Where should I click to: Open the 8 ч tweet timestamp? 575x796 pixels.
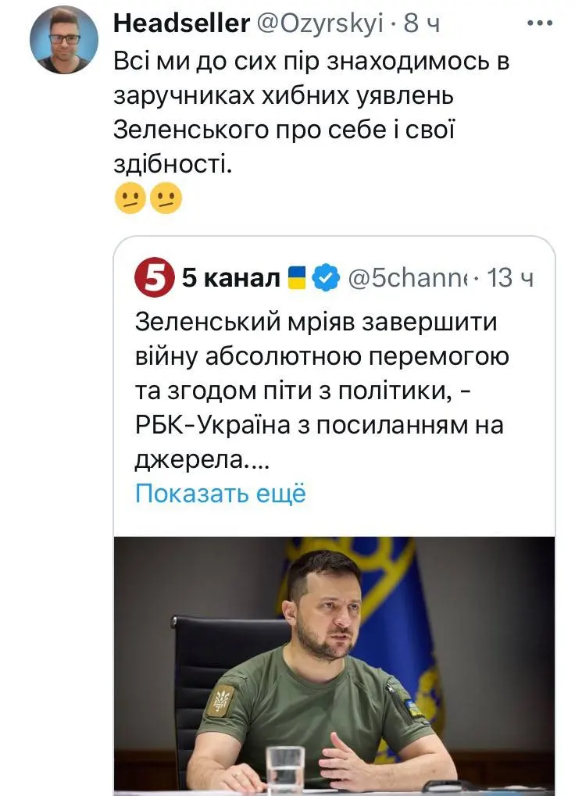pos(422,23)
